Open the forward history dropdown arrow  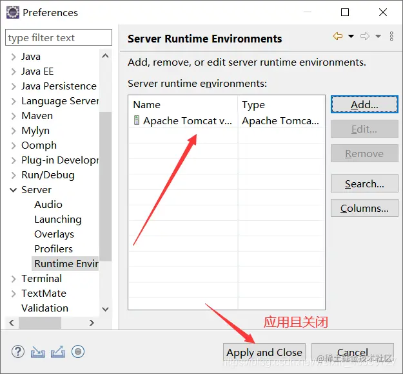click(x=378, y=36)
